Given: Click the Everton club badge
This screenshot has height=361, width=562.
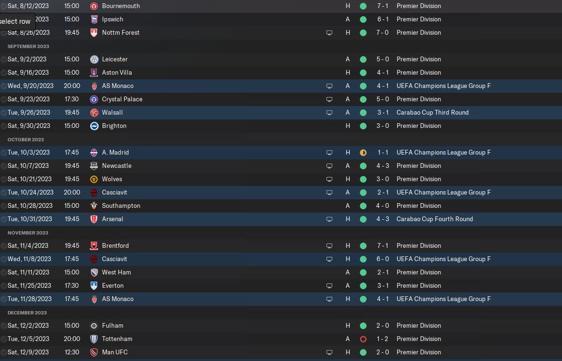Looking at the screenshot, I should 94,286.
